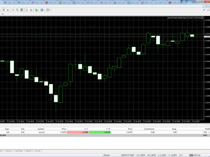210x157 pixels.
Task: Click the 2020.07.17 19:07 status bar time
Action: (x=128, y=155)
